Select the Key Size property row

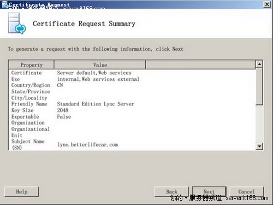click(132, 110)
